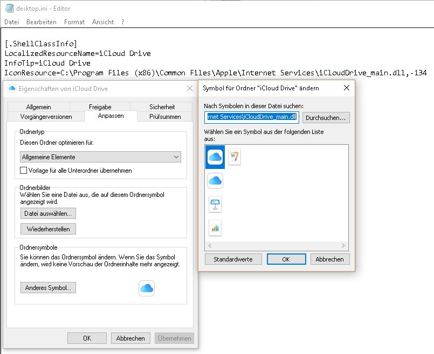The image size is (434, 354).
Task: Select the Anpassen tab
Action: point(111,116)
